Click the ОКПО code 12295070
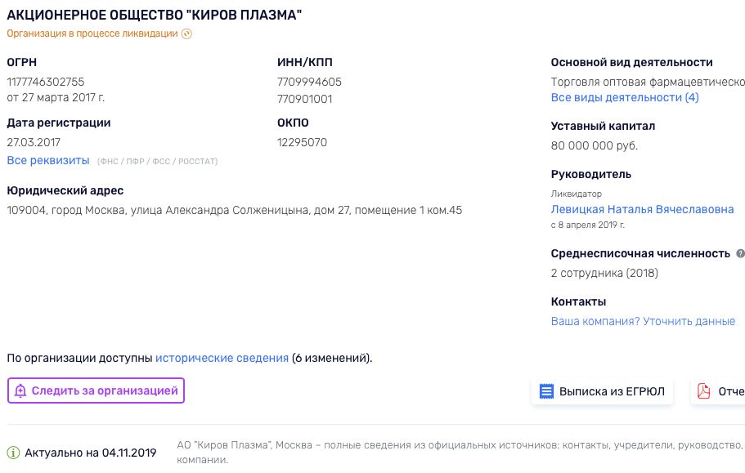Viewport: 745px width, 473px height. click(x=303, y=142)
